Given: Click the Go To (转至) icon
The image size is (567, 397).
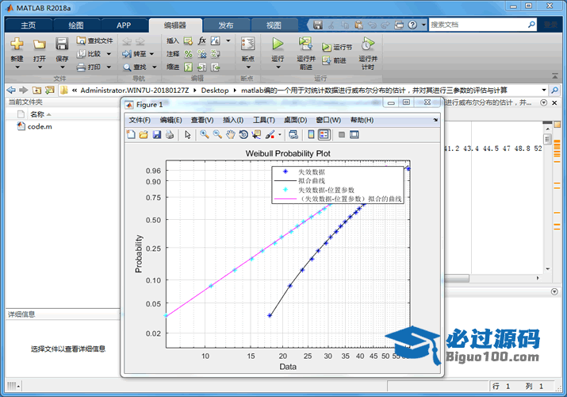Looking at the screenshot, I should [x=127, y=54].
